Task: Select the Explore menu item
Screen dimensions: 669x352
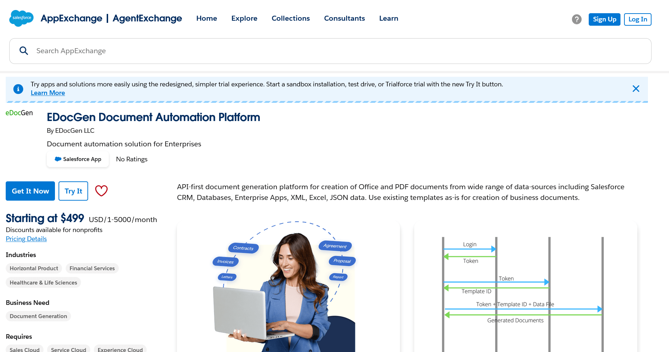Action: pos(244,18)
